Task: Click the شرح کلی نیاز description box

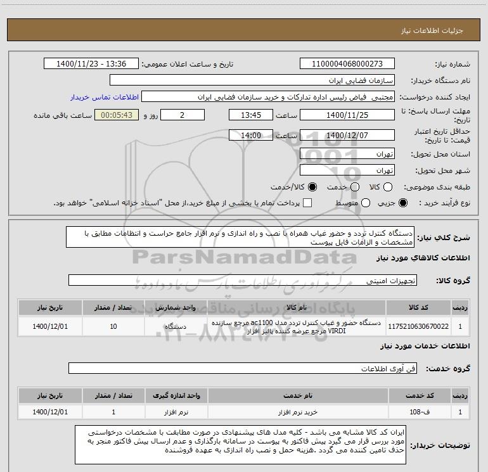Action: click(x=240, y=237)
